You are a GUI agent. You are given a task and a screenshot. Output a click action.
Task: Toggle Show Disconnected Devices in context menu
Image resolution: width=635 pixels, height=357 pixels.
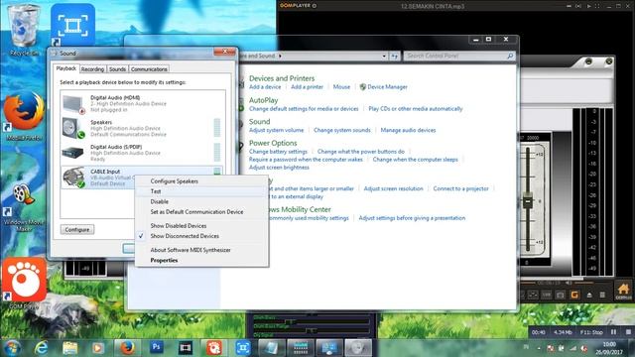[185, 236]
